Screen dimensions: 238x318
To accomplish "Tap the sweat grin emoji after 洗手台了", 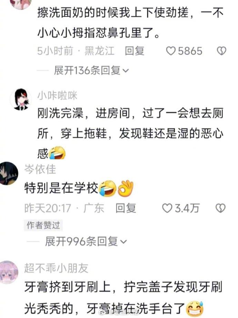I will (x=195, y=308).
